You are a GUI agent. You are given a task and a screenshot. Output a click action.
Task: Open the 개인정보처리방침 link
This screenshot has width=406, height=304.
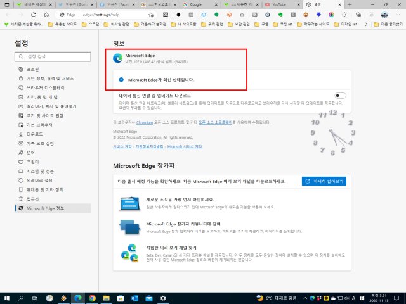150,146
